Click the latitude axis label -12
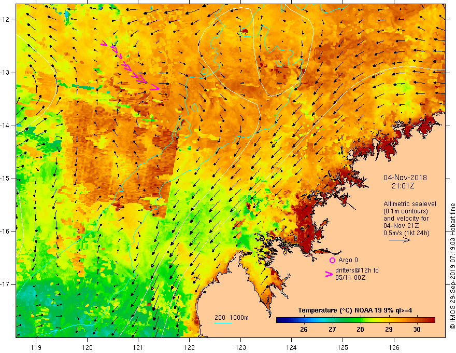The height and width of the screenshot is (353, 456). tap(5, 20)
